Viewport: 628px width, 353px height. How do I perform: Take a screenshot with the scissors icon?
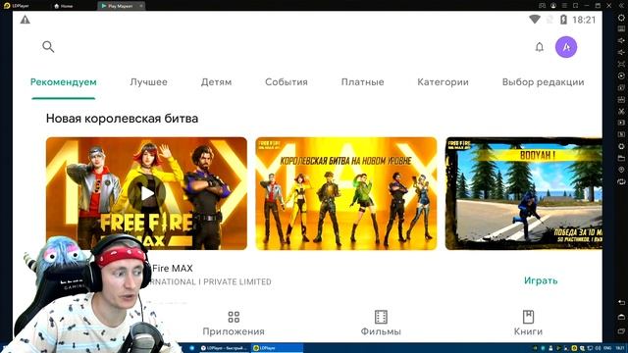point(621,111)
